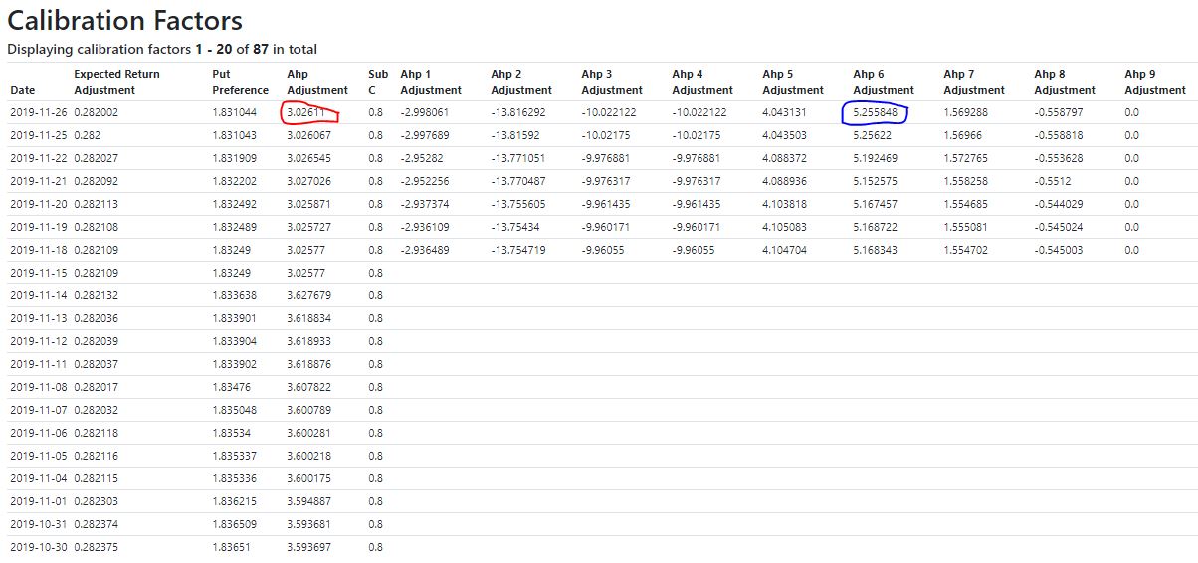Click the Ahp 2 value -13.816292
This screenshot has width=1198, height=563.
[517, 113]
